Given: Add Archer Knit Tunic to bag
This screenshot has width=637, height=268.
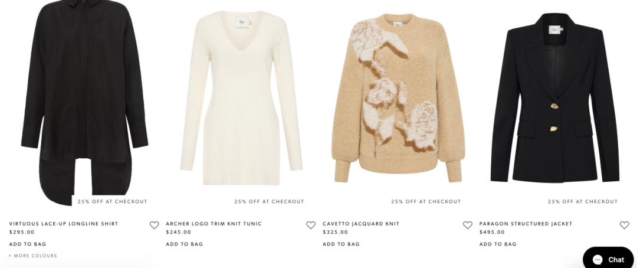Looking at the screenshot, I should click(185, 244).
